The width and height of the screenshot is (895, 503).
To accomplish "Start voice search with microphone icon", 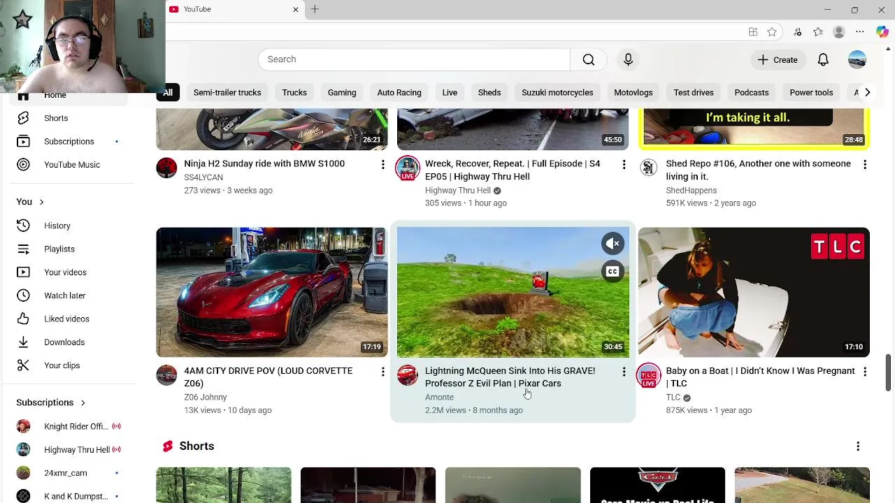I will pos(628,59).
